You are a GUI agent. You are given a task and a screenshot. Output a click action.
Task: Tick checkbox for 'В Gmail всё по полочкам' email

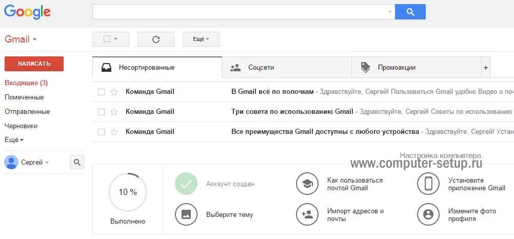101,92
